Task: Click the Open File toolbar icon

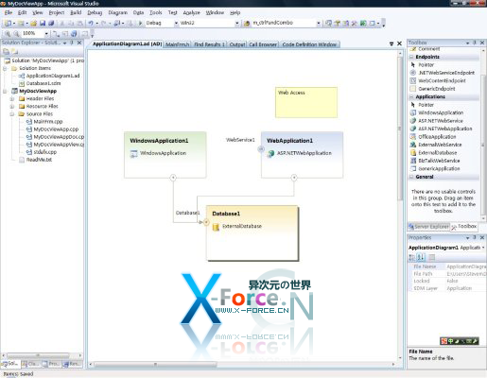Action: (33, 23)
